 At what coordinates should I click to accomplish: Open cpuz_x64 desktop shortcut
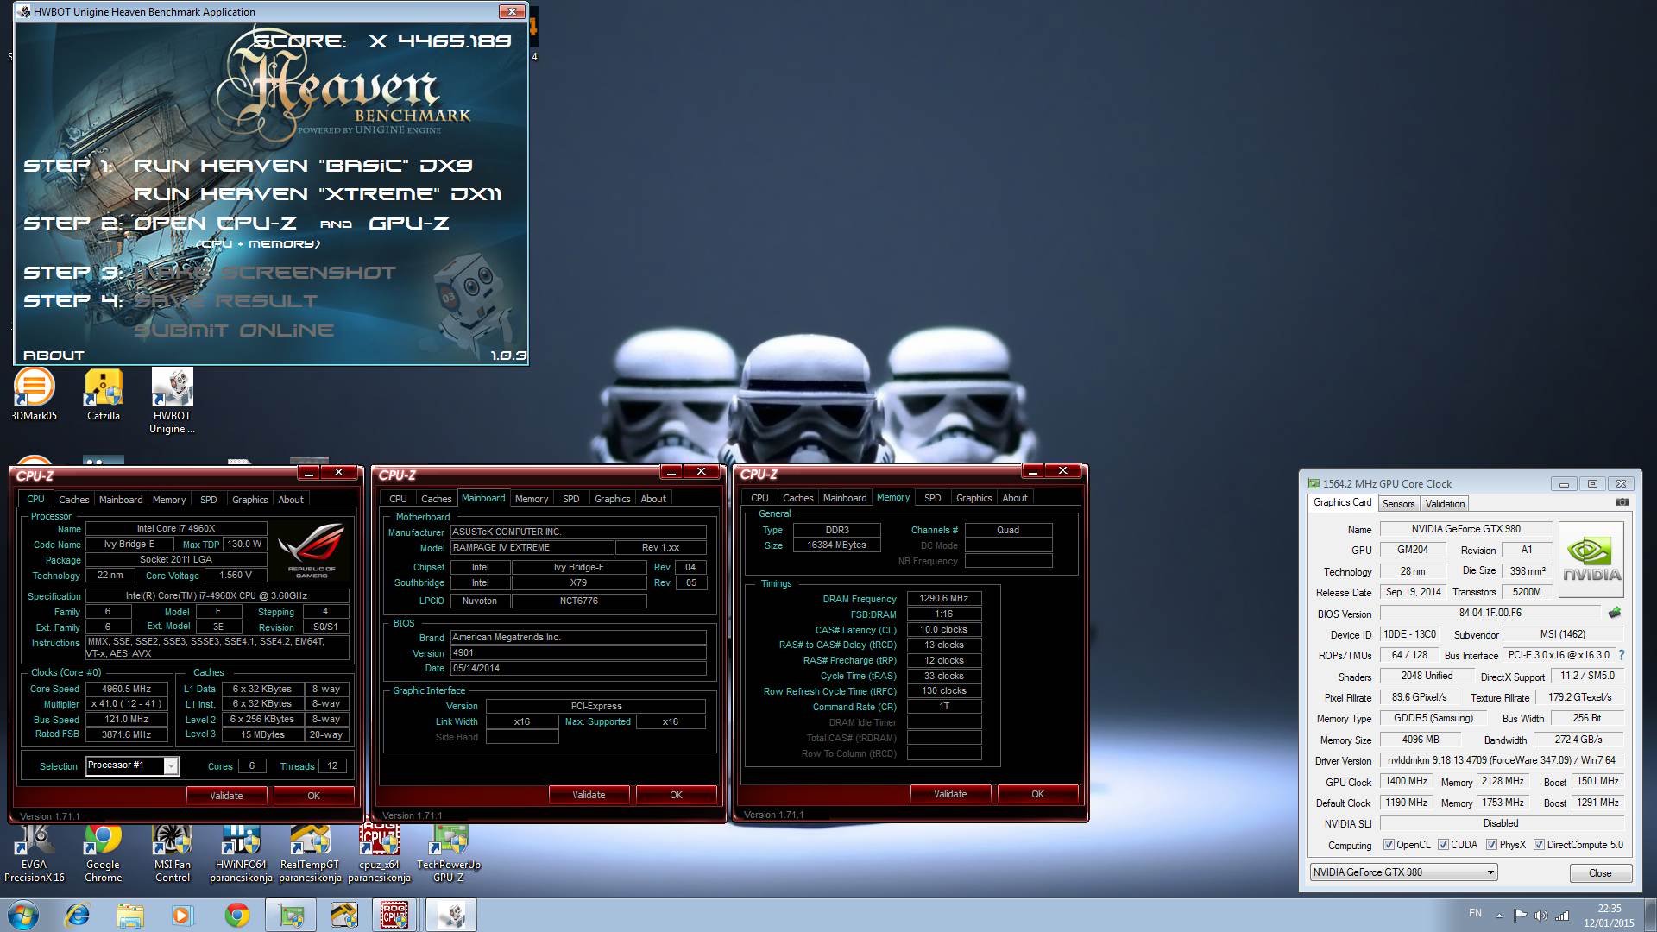[x=380, y=853]
